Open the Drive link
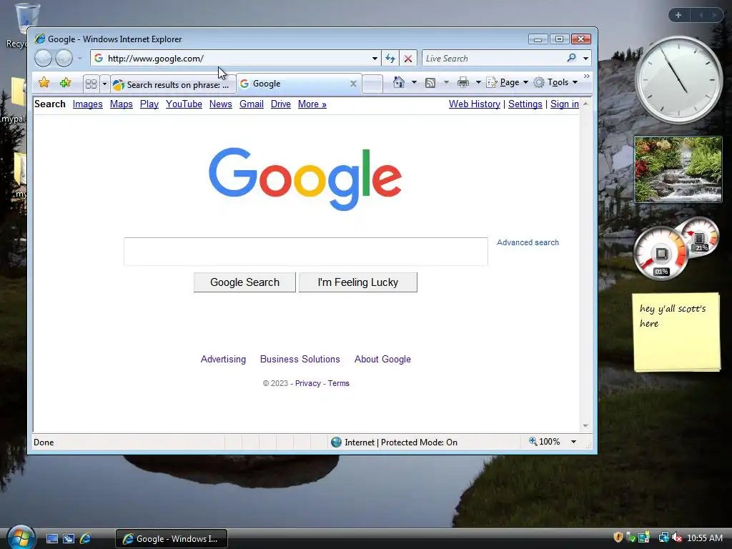 280,104
